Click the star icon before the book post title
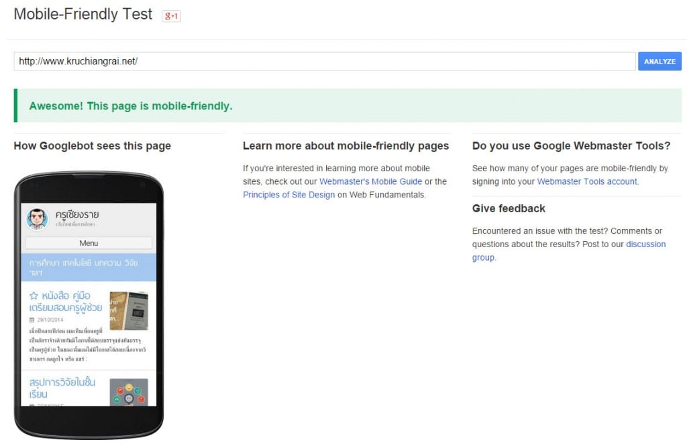The width and height of the screenshot is (687, 446). point(34,296)
